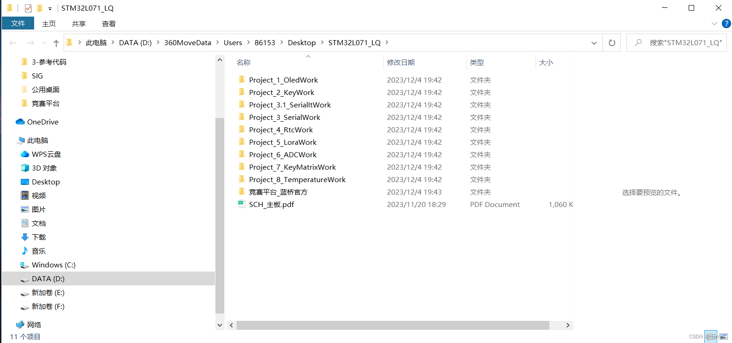This screenshot has width=732, height=343.
Task: Open 下载 download arrow icon in sidebar
Action: pyautogui.click(x=25, y=237)
